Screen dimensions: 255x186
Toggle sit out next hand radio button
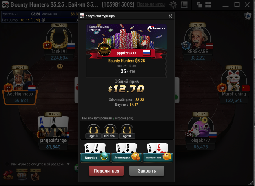7,164
